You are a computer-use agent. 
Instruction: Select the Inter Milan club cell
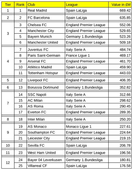pyautogui.click(x=46, y=119)
